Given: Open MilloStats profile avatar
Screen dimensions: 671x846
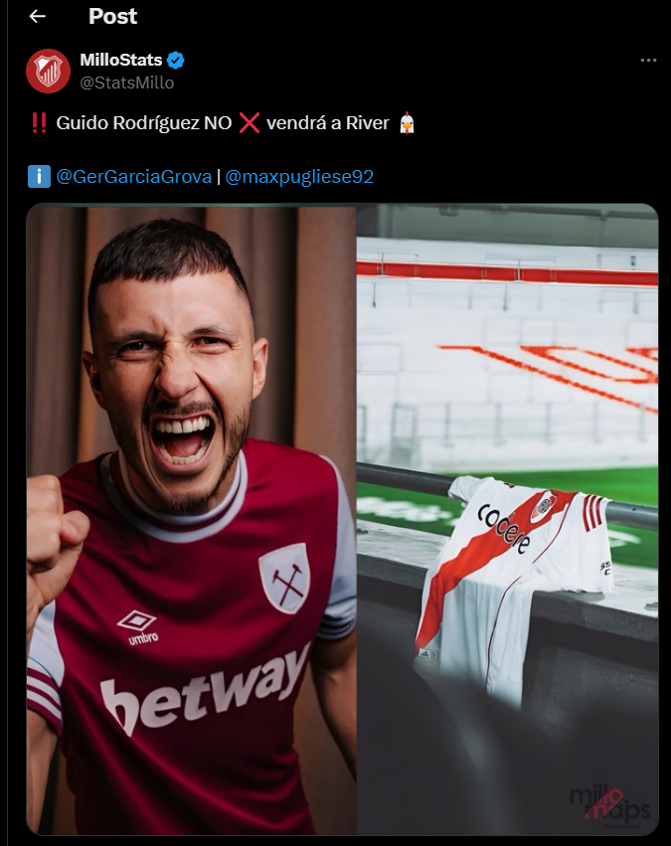Looking at the screenshot, I should click(x=48, y=71).
